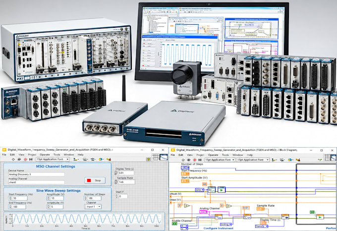Click yellow Context Help icon on front panel

(x=148, y=159)
